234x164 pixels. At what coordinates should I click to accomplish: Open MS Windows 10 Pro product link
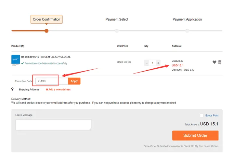45,57
